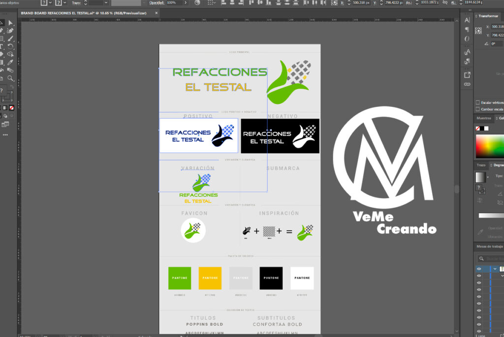Screen dimensions: 504x337
Task: Click the Opacidad 100% field
Action: coord(174,2)
